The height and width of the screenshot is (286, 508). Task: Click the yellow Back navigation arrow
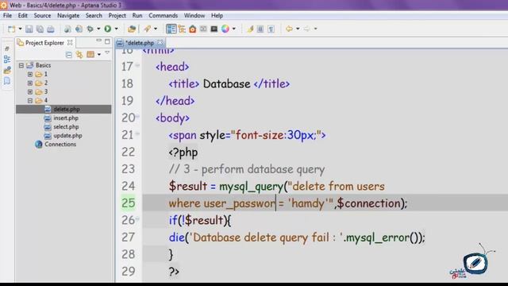(289, 29)
